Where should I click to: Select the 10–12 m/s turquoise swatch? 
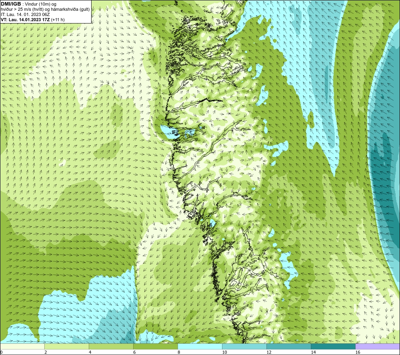click(244, 346)
